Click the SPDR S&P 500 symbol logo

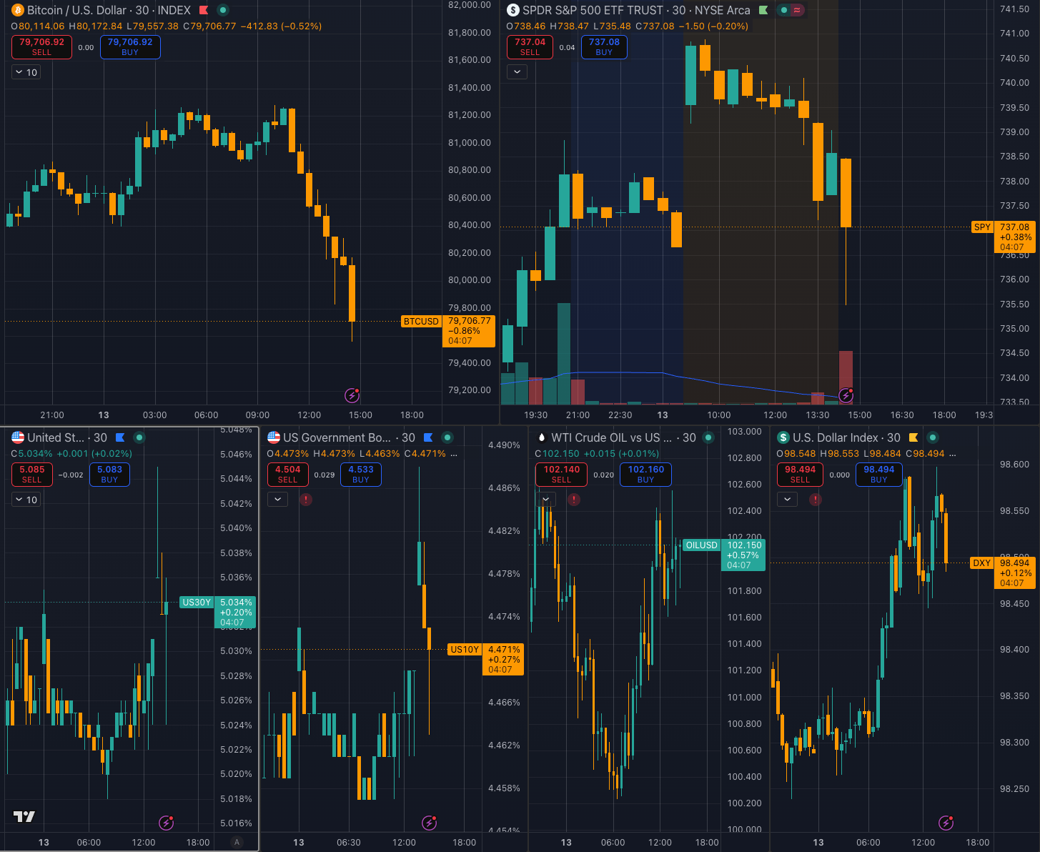click(x=512, y=10)
